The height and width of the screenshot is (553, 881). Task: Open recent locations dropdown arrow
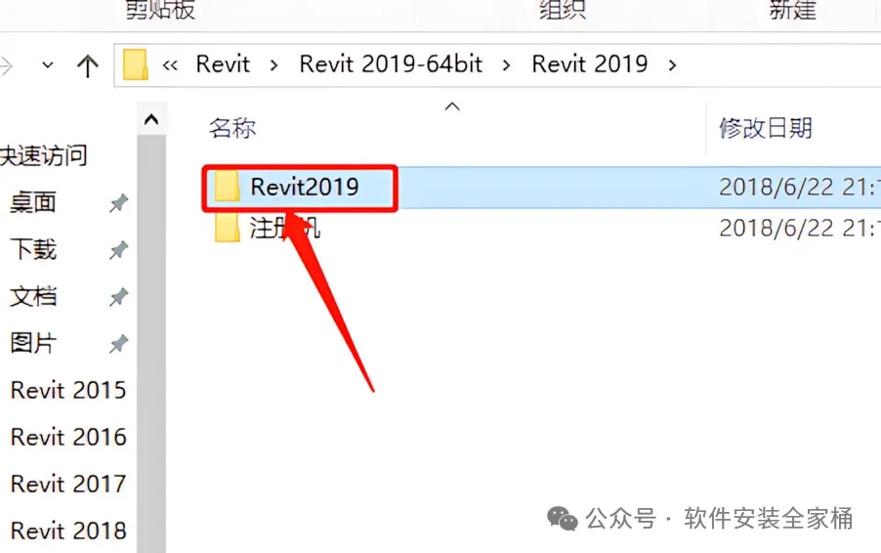[48, 65]
